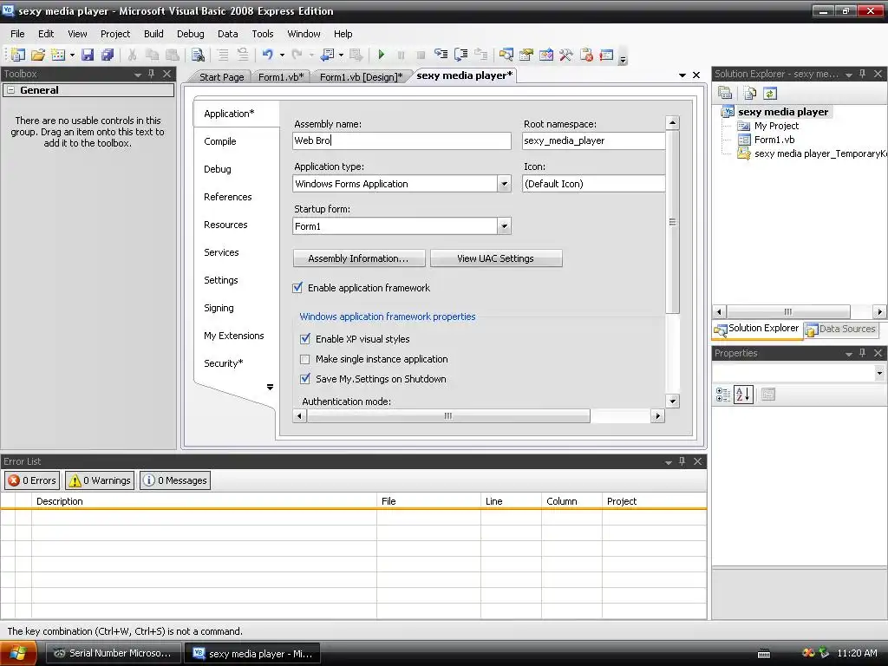
Task: Uncheck Enable XP visual styles
Action: (x=305, y=339)
